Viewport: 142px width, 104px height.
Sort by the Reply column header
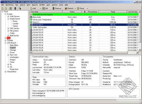(x=113, y=12)
